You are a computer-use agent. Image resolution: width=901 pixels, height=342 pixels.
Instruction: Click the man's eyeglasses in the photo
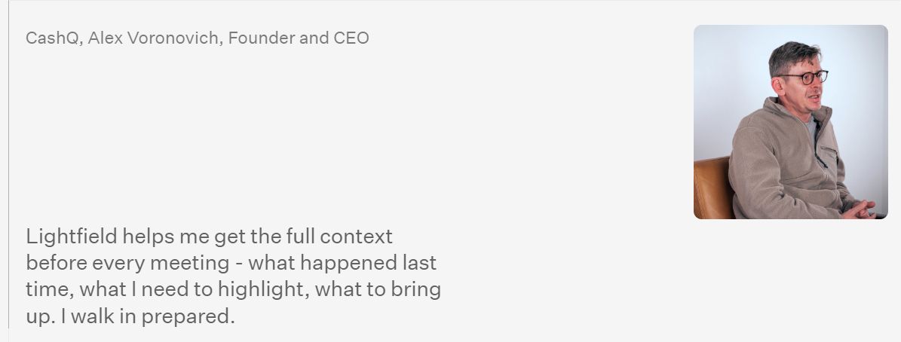click(804, 77)
